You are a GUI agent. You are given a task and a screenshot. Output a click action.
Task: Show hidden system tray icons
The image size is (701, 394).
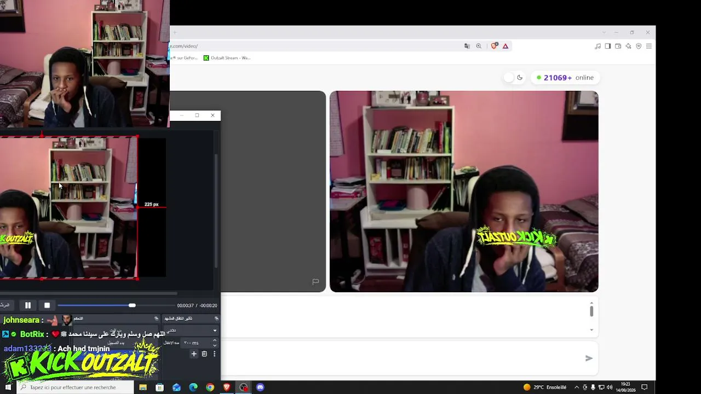[577, 387]
